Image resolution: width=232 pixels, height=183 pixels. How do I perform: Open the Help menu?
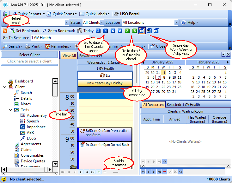click(190, 23)
